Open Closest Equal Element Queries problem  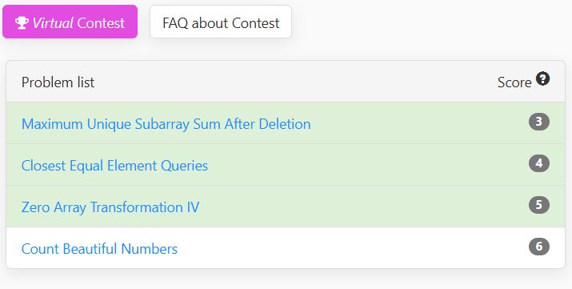pyautogui.click(x=114, y=166)
